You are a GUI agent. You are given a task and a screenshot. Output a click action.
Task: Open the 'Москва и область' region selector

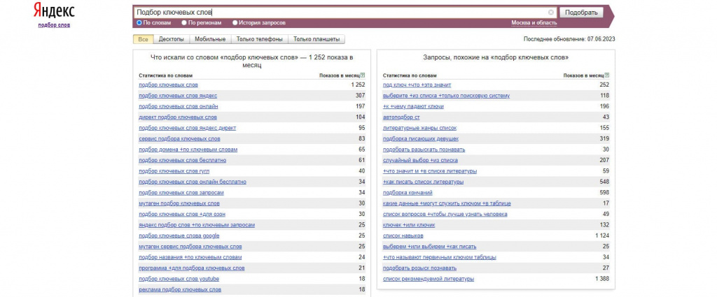tap(534, 23)
